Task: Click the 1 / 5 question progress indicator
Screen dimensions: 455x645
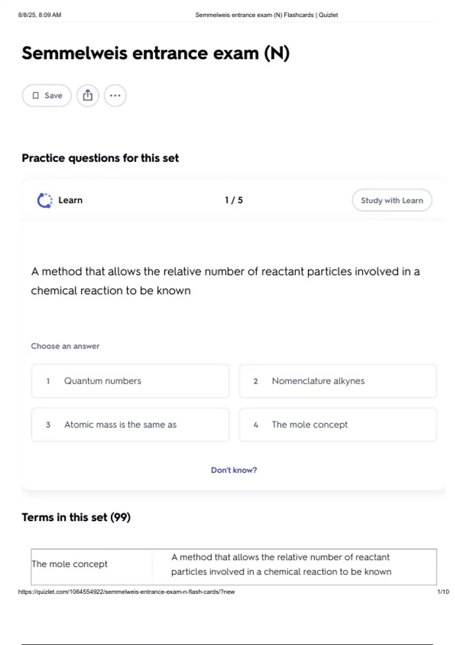Action: 234,200
